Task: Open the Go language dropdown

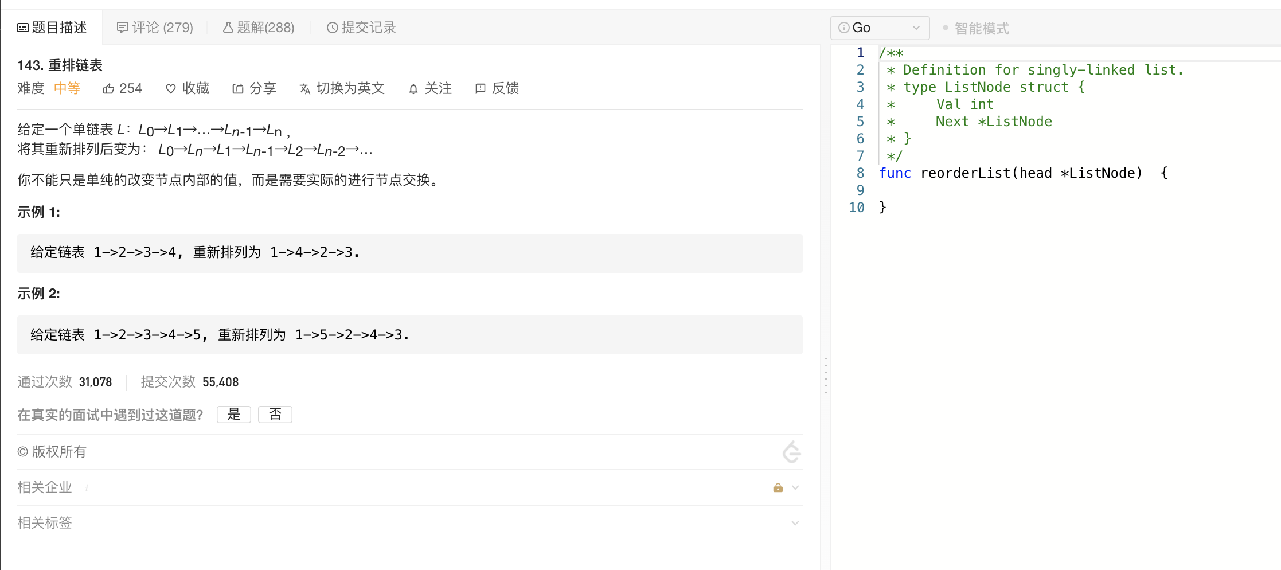Action: [x=879, y=28]
